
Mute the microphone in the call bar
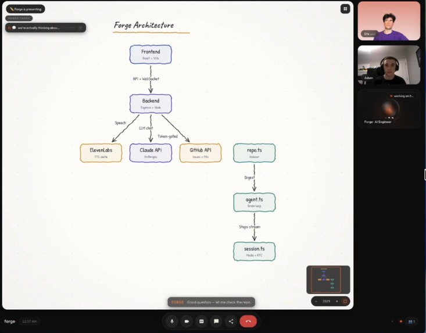[172, 321]
